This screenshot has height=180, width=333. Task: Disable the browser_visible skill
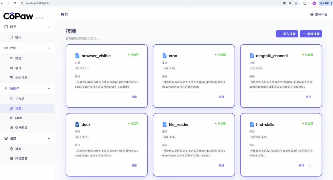coord(134,97)
